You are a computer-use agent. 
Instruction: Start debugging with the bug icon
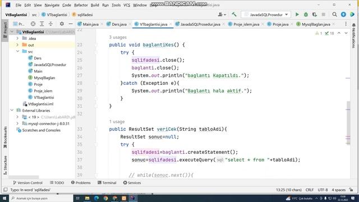pos(306,15)
